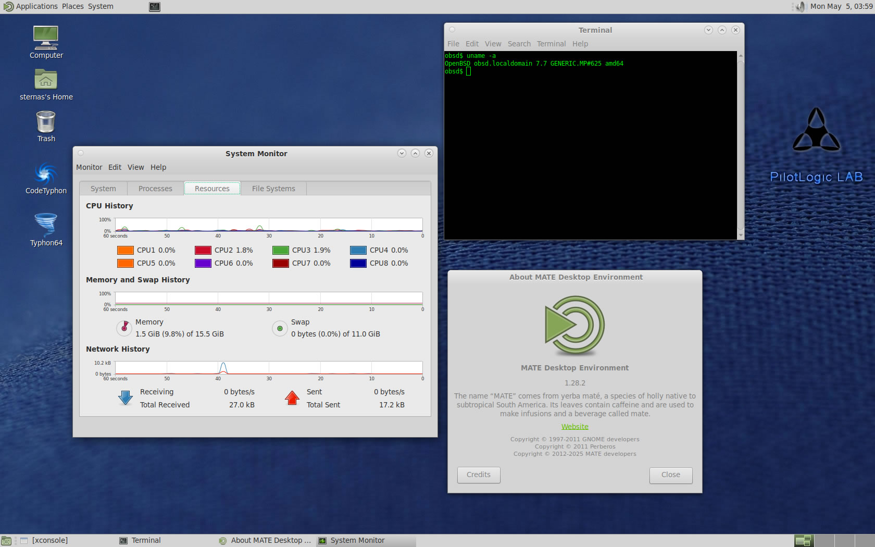The width and height of the screenshot is (875, 547).
Task: Open the Terminal menu in Terminal window
Action: tap(551, 44)
